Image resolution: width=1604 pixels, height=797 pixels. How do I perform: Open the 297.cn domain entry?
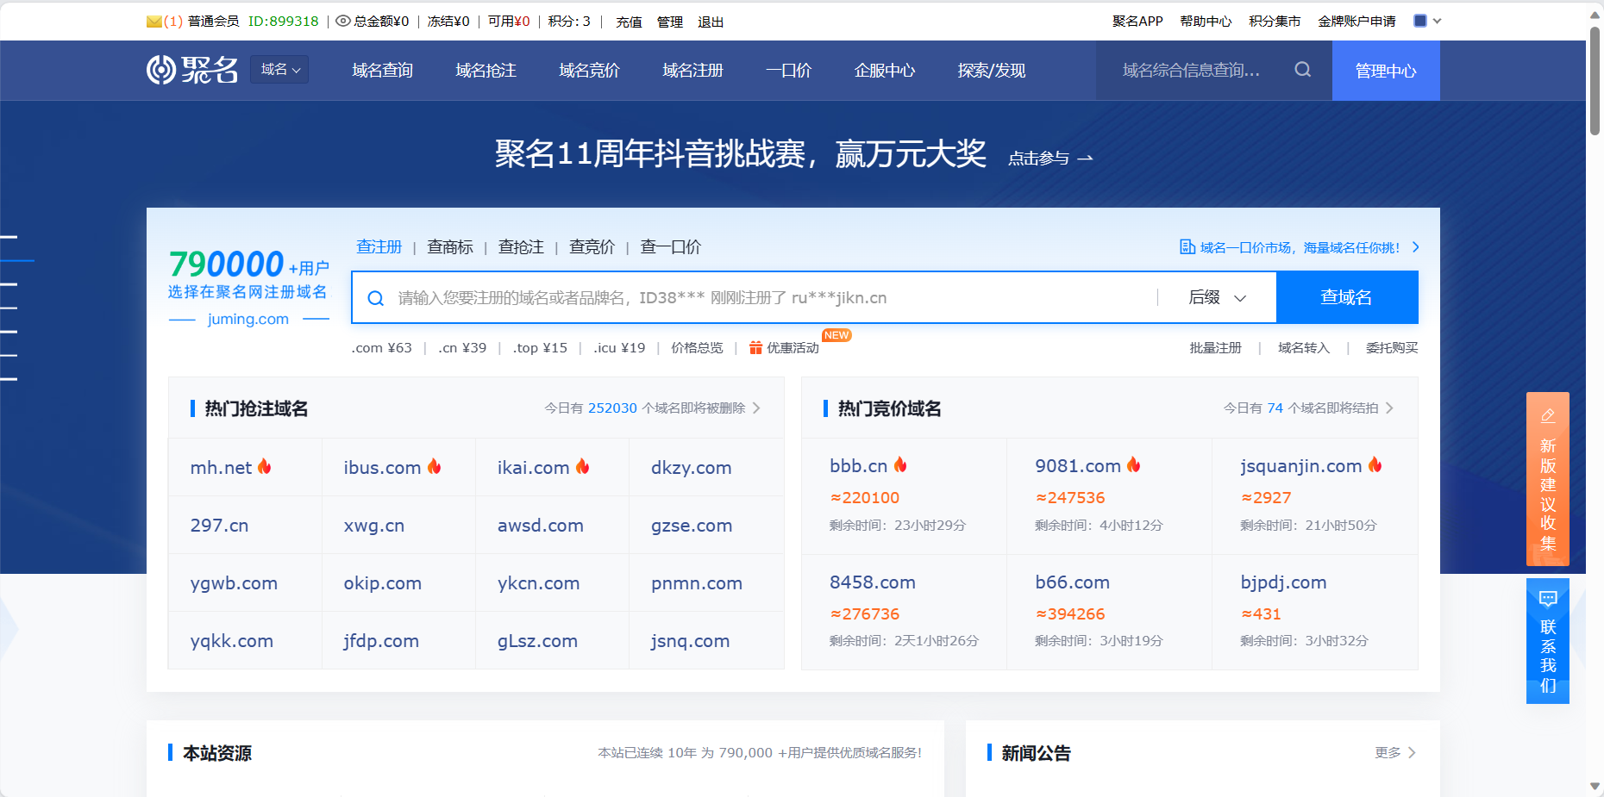[x=219, y=525]
